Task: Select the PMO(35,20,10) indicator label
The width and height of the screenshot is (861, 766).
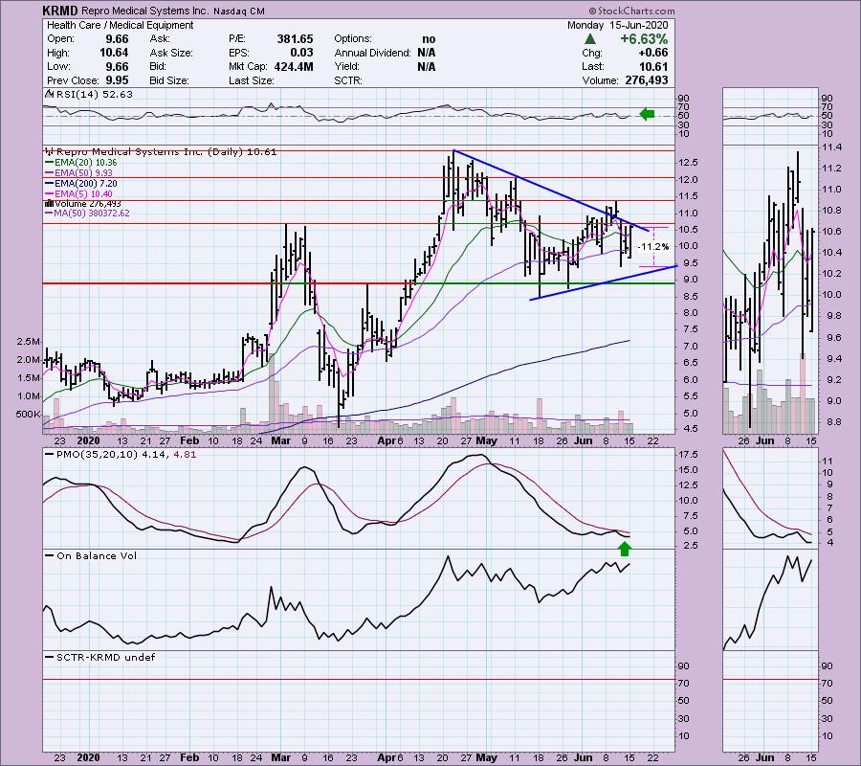Action: click(x=127, y=455)
